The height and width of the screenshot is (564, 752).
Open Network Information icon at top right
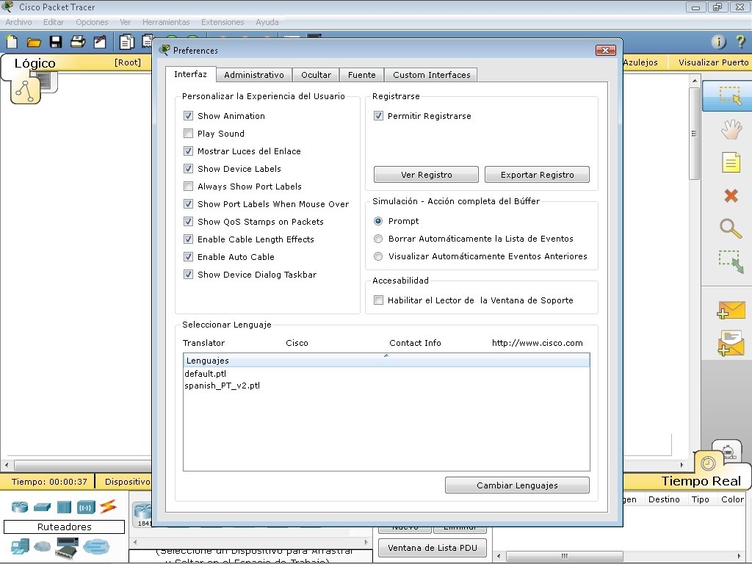pos(718,42)
